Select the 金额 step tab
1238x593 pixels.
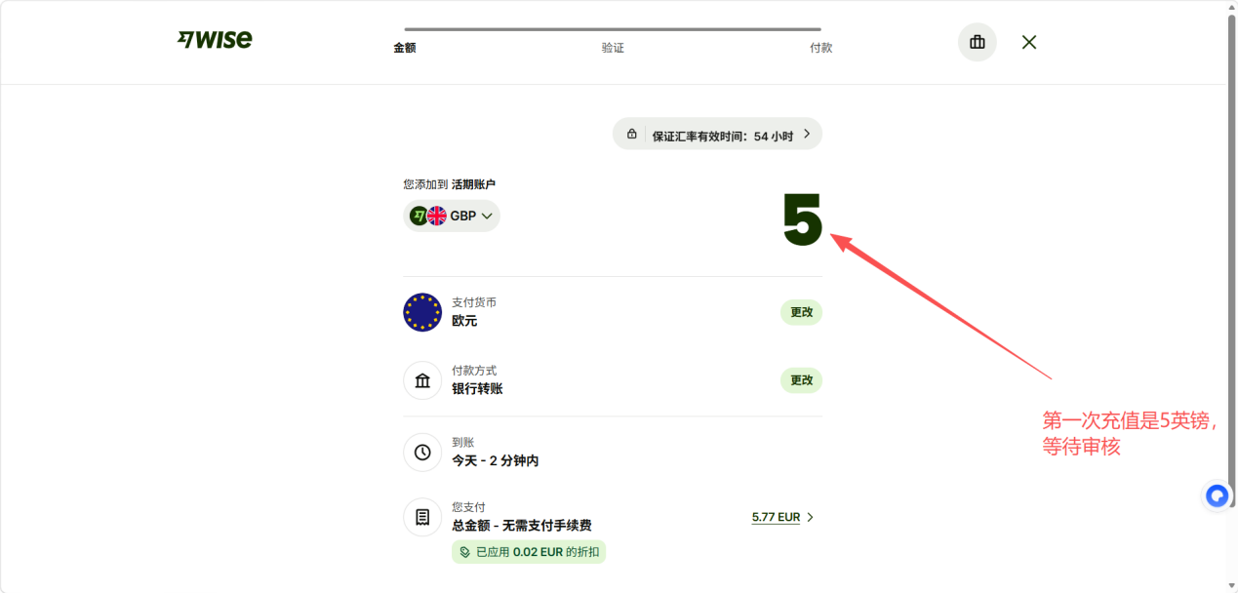405,48
